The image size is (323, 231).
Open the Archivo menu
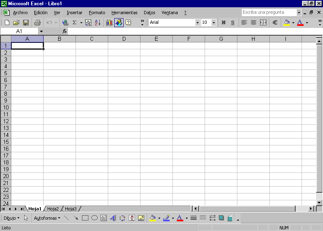(x=20, y=13)
